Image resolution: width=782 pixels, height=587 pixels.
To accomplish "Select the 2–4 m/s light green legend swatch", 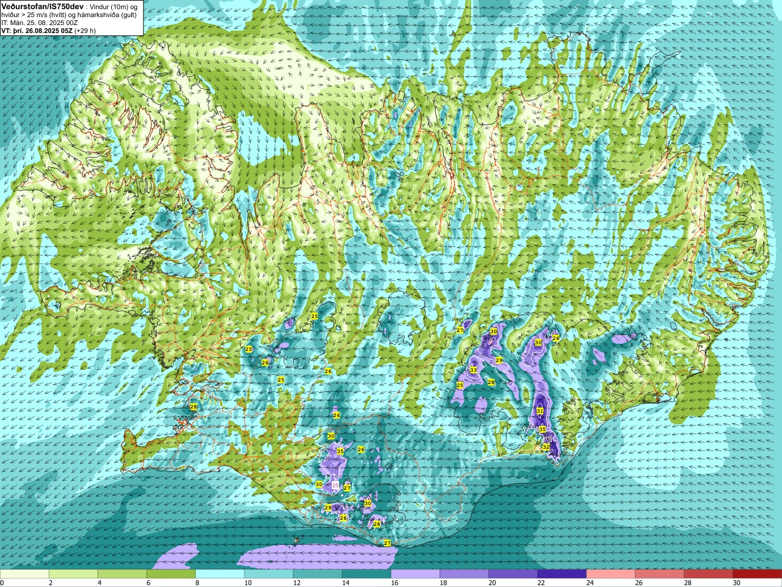I will pos(73,574).
